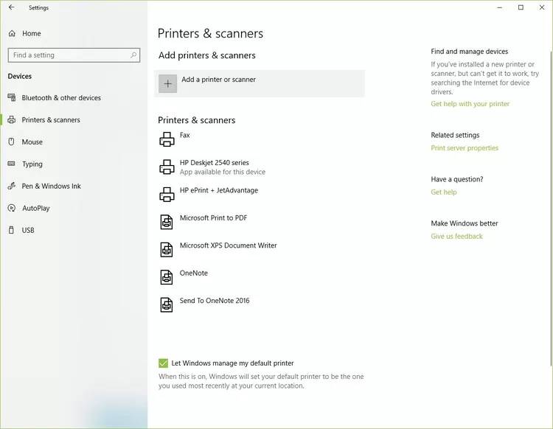Click App available for this device text
Viewport: 553px width, 429px height.
[222, 172]
